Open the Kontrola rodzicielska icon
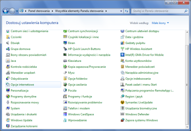 (8, 67)
